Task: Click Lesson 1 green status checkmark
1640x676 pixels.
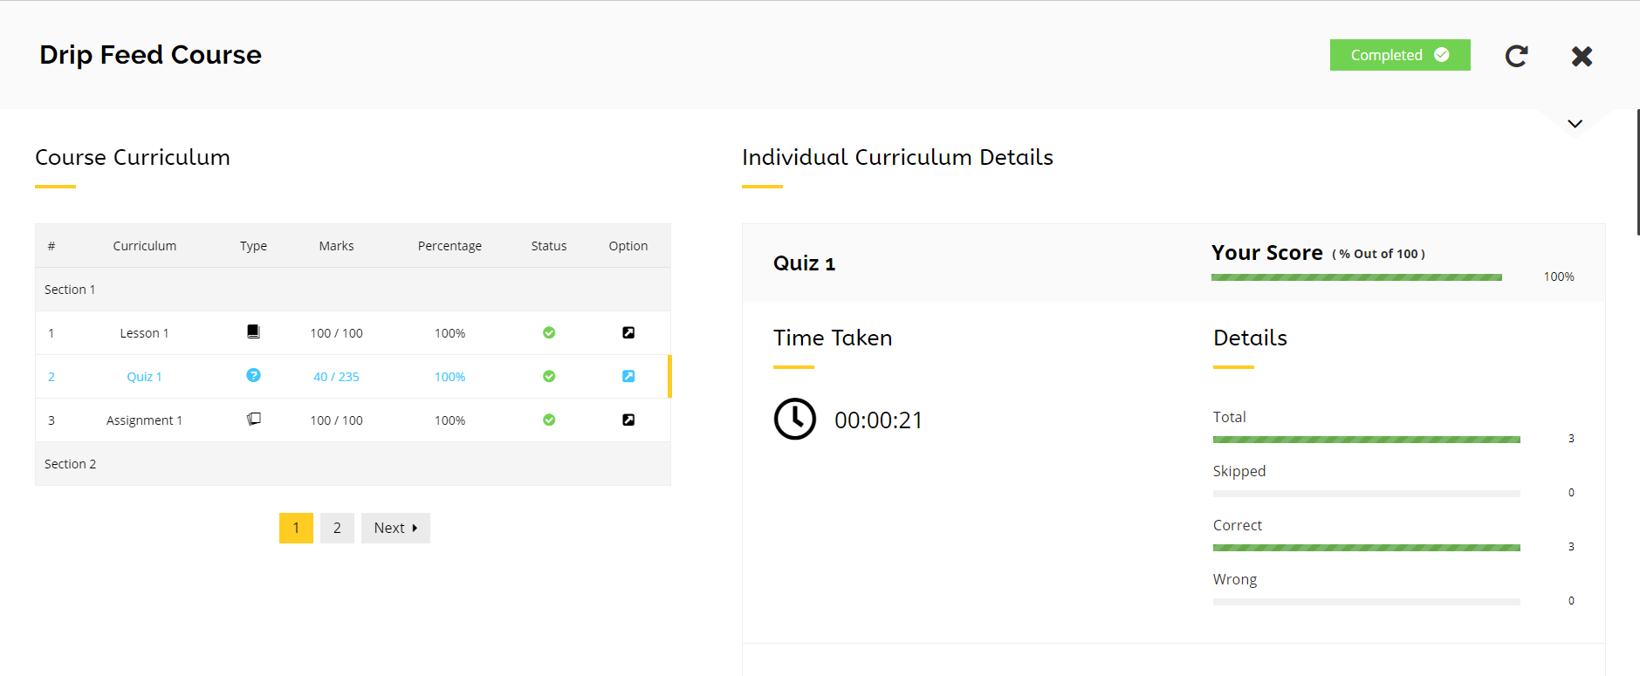Action: pyautogui.click(x=549, y=332)
